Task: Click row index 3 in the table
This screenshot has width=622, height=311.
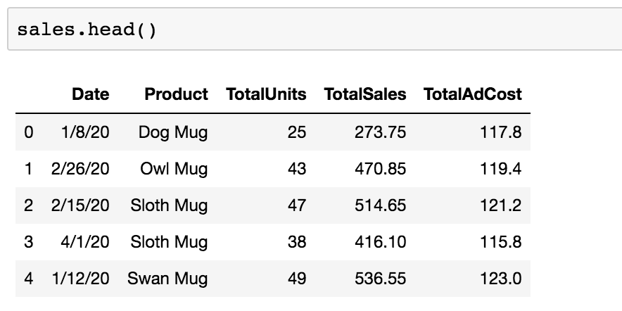Action: (28, 241)
